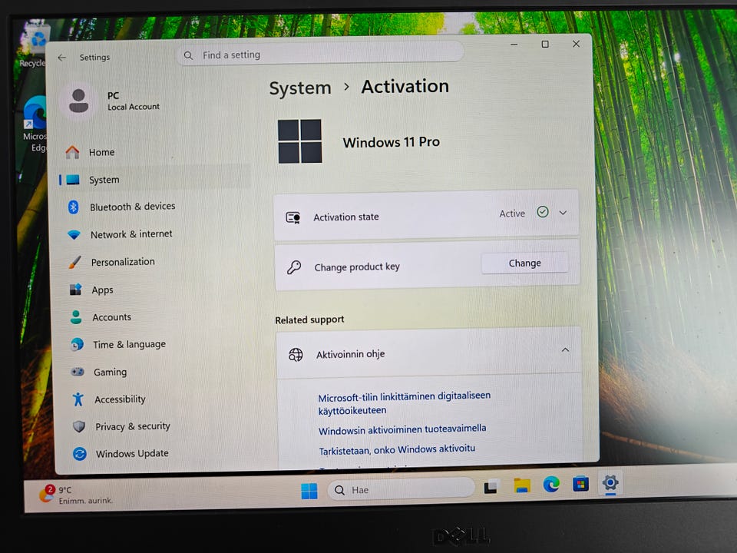Collapse the Aktivoinnin ohje section
The width and height of the screenshot is (737, 553).
point(566,350)
